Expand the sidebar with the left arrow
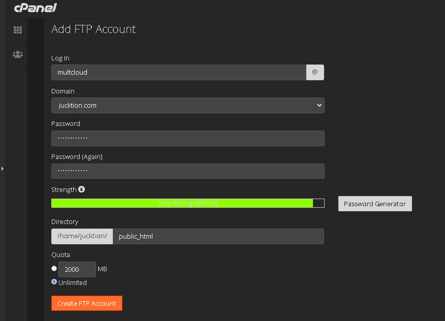Viewport: 445px width, 321px height. (x=2, y=169)
